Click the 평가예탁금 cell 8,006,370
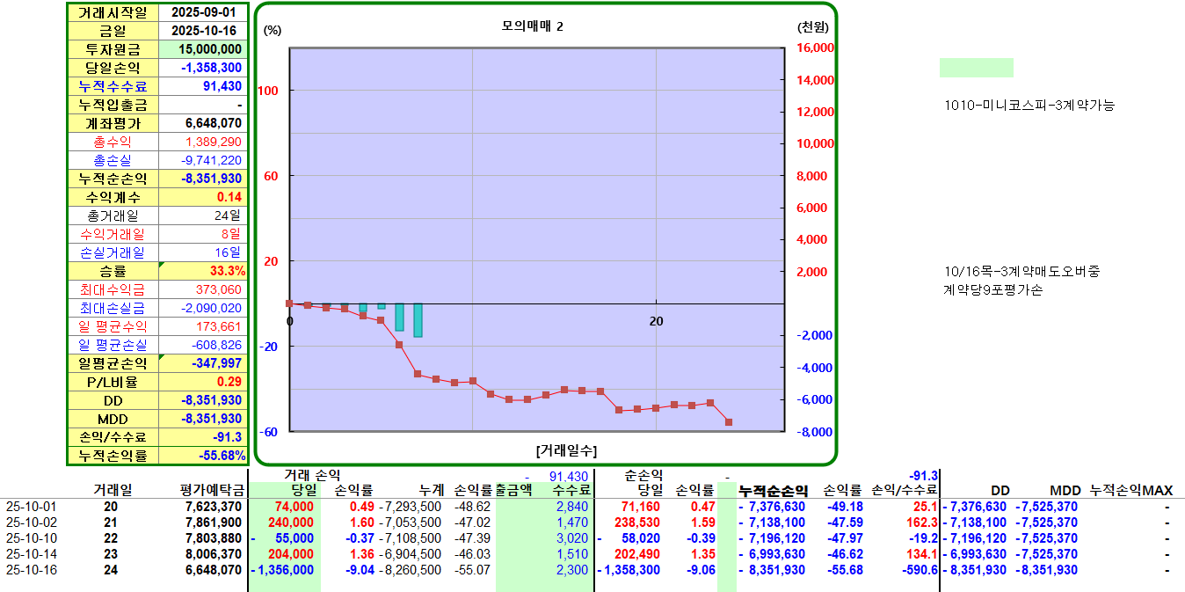Screen dimensions: 1185x592 coord(213,554)
